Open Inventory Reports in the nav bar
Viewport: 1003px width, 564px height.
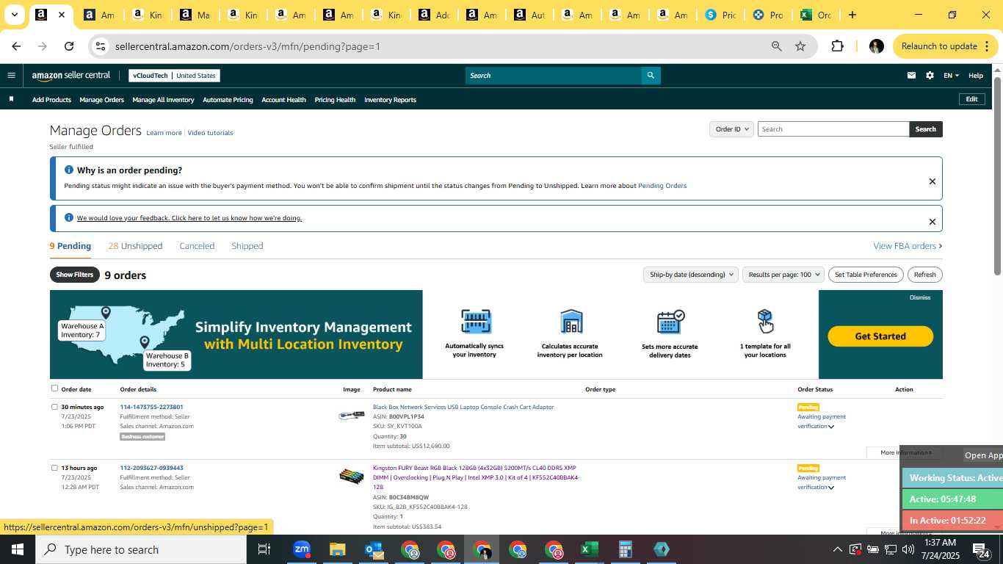point(390,100)
